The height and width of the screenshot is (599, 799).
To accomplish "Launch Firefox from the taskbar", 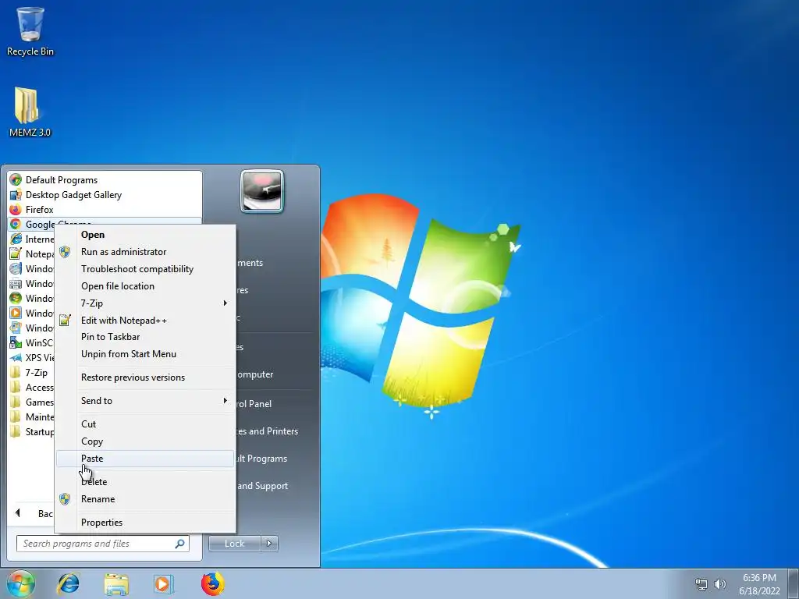I will click(x=212, y=583).
